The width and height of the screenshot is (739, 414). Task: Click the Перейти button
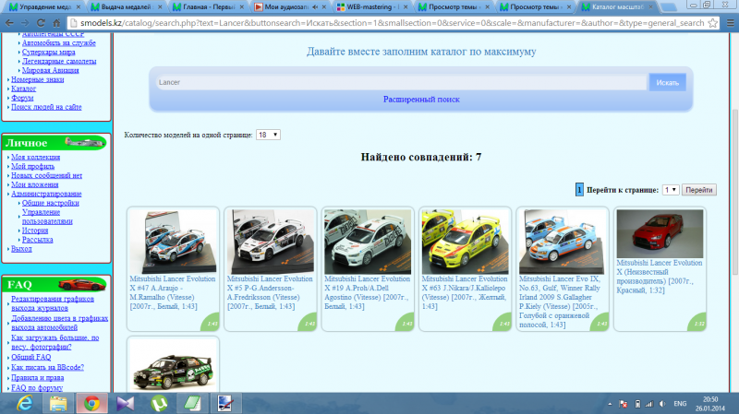[699, 190]
